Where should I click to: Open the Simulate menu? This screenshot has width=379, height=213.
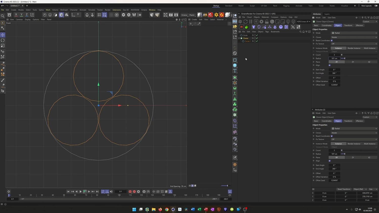click(x=92, y=10)
